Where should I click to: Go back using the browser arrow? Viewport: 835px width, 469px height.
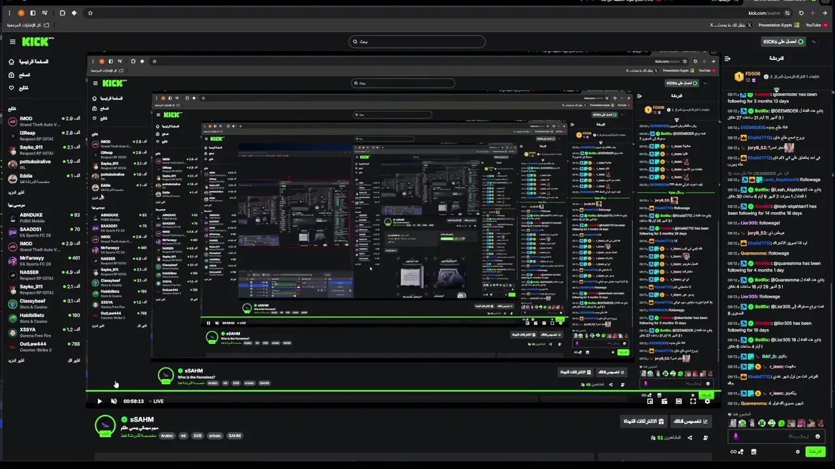point(825,13)
